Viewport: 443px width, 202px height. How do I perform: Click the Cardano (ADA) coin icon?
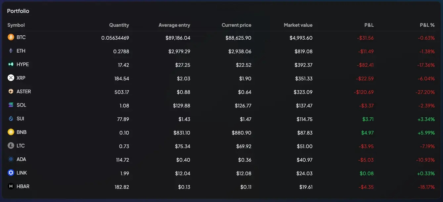tap(10, 159)
